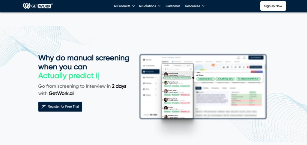307x145 pixels.
Task: Expand the Resources menu
Action: (x=195, y=6)
